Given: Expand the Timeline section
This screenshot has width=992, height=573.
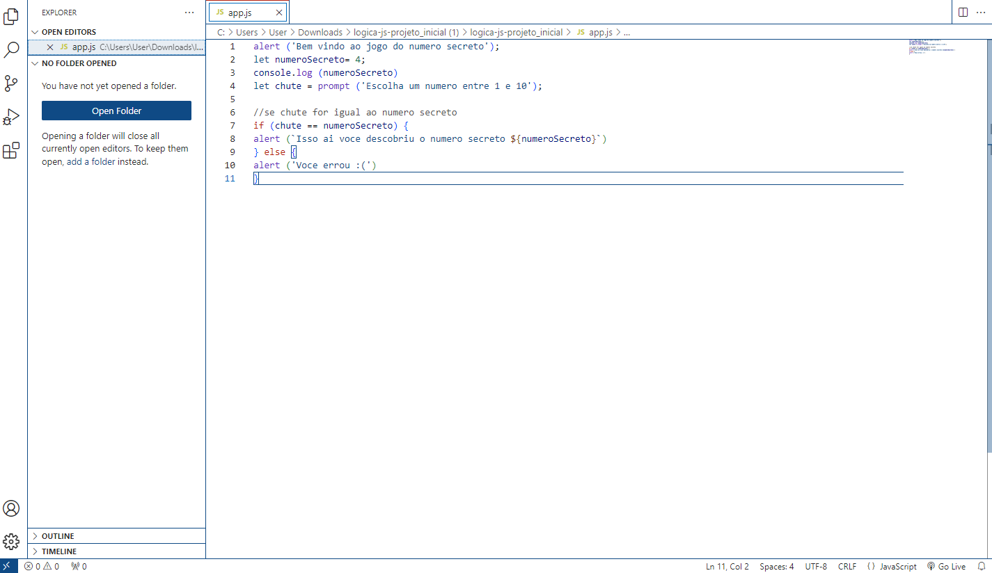Looking at the screenshot, I should [116, 551].
